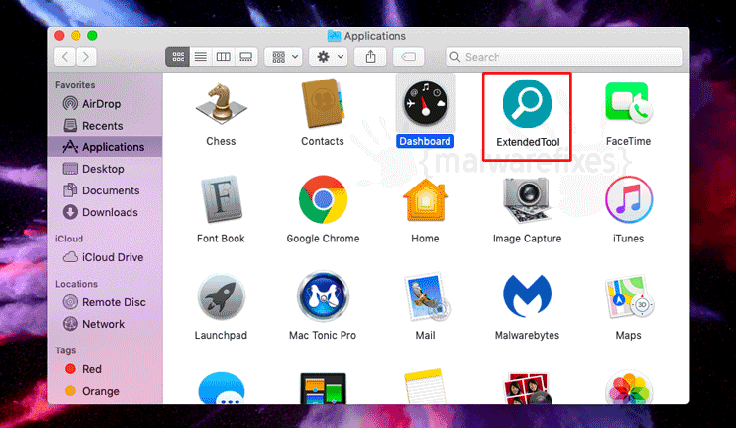Open the group-by arrangement dropdown
736x428 pixels.
[284, 57]
